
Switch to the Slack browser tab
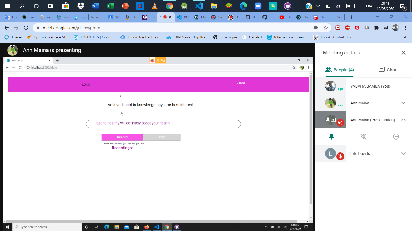click(x=149, y=17)
